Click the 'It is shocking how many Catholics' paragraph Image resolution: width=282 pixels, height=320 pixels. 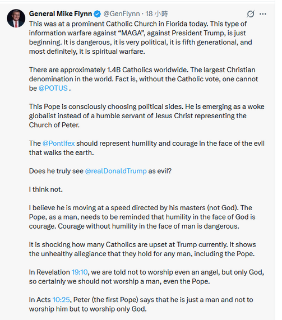[142, 249]
